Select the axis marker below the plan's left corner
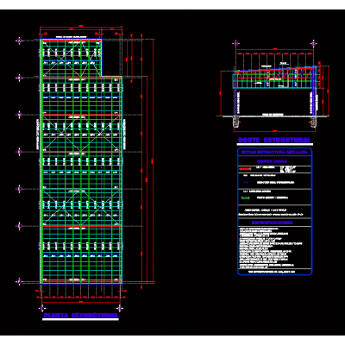This screenshot has width=345, height=345. 42,308
